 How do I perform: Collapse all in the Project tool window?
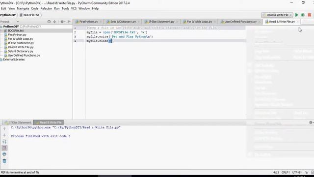(x=54, y=22)
